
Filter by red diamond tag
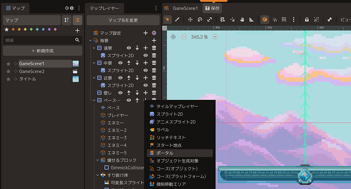(13, 29)
